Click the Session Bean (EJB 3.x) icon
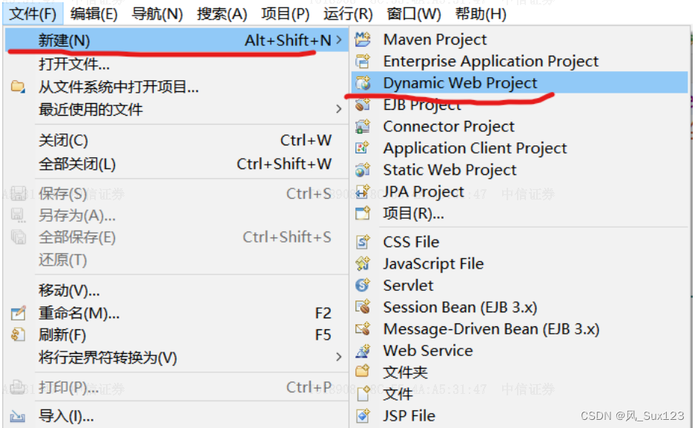 click(x=363, y=307)
